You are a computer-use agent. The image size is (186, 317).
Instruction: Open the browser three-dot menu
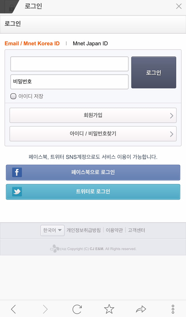(x=174, y=309)
